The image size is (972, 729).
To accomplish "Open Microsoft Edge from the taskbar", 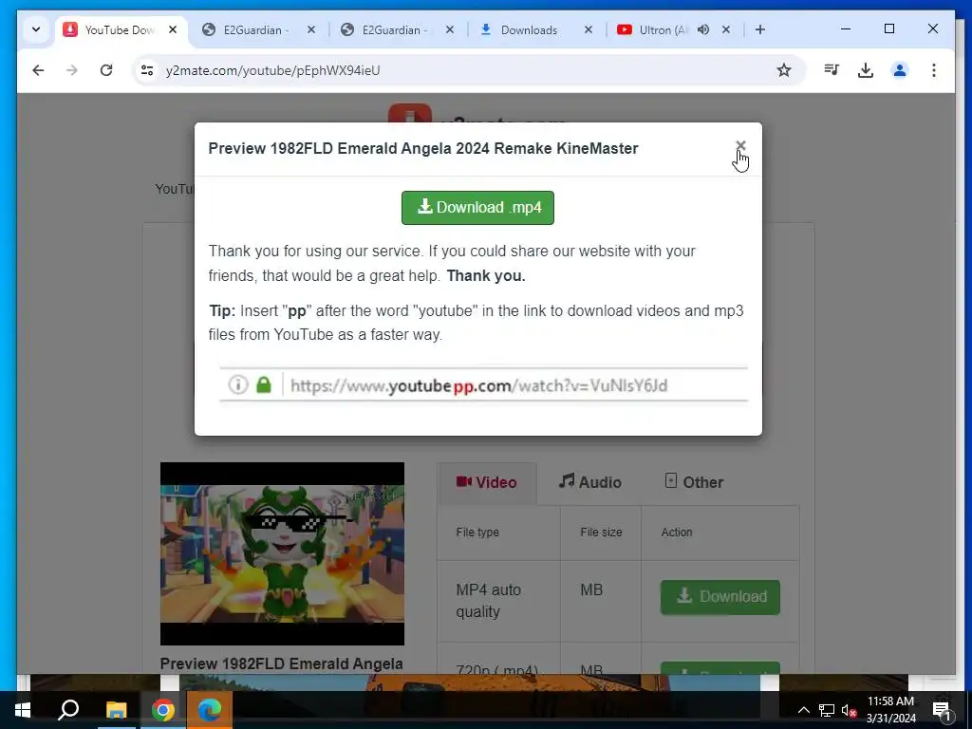I will 210,710.
